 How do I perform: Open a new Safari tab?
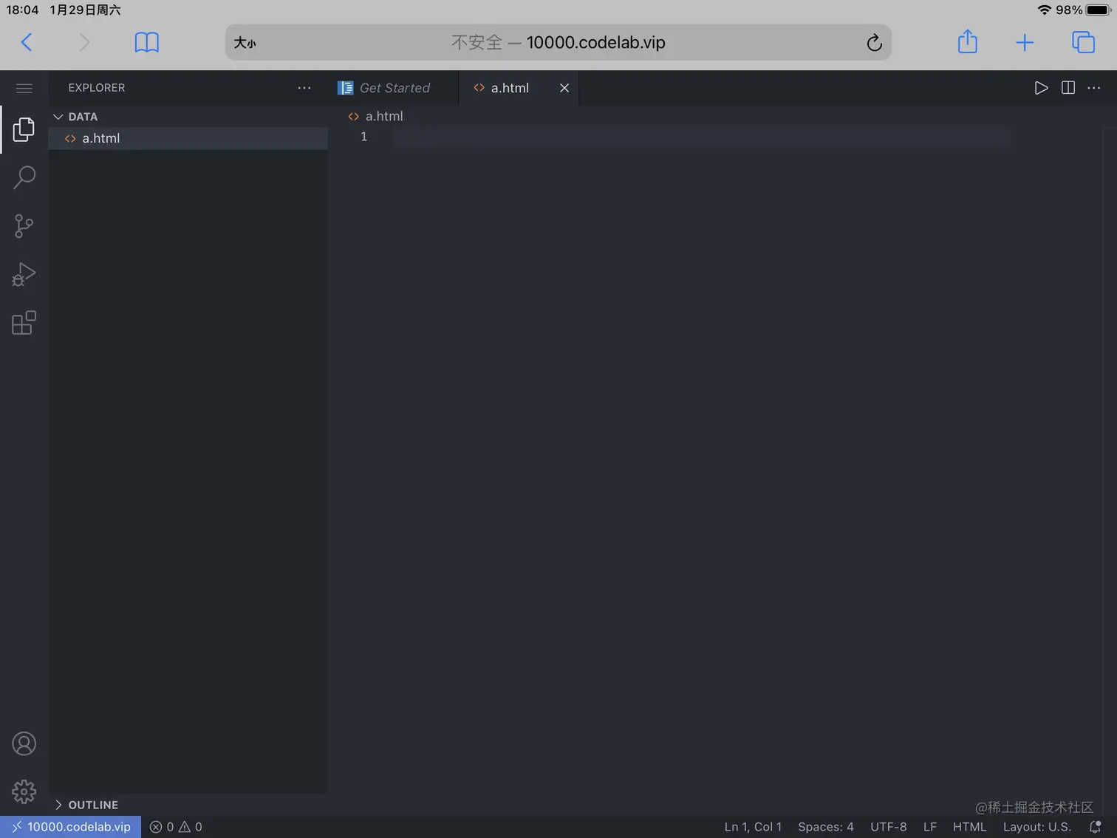[x=1025, y=42]
